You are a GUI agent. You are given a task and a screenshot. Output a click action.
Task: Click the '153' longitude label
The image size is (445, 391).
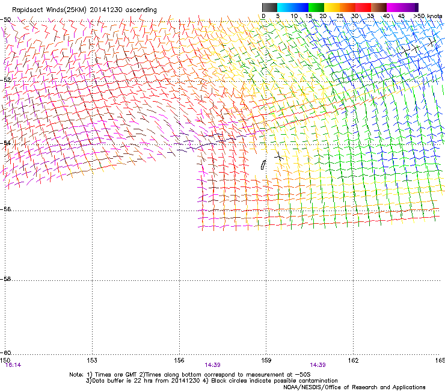[x=92, y=360]
